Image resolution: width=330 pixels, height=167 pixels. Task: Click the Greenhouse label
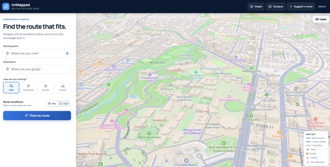pyautogui.click(x=166, y=89)
